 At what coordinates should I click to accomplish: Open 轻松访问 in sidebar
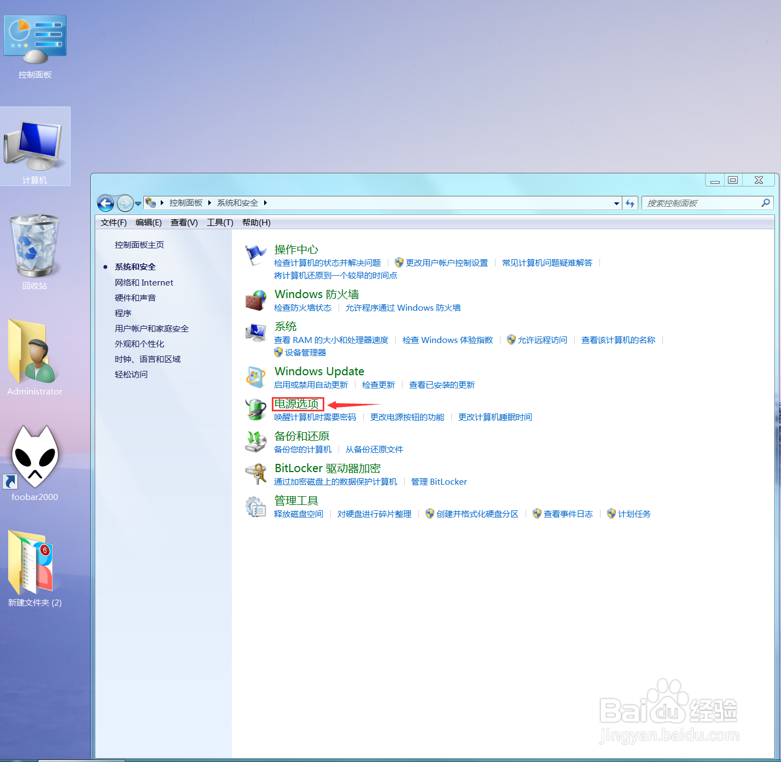131,375
